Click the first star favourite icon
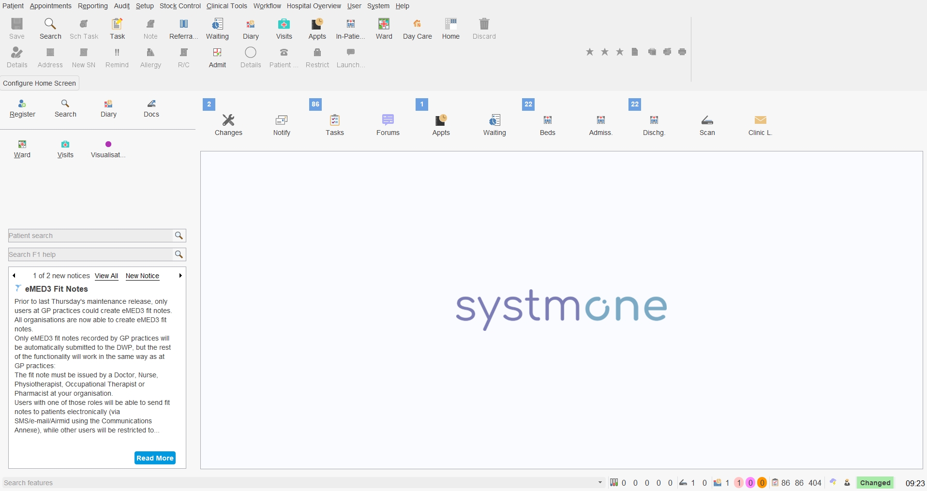The image size is (927, 491). [x=590, y=52]
